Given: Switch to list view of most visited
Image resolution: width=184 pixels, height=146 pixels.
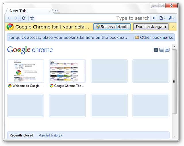Looking at the screenshot, I should click(162, 50).
